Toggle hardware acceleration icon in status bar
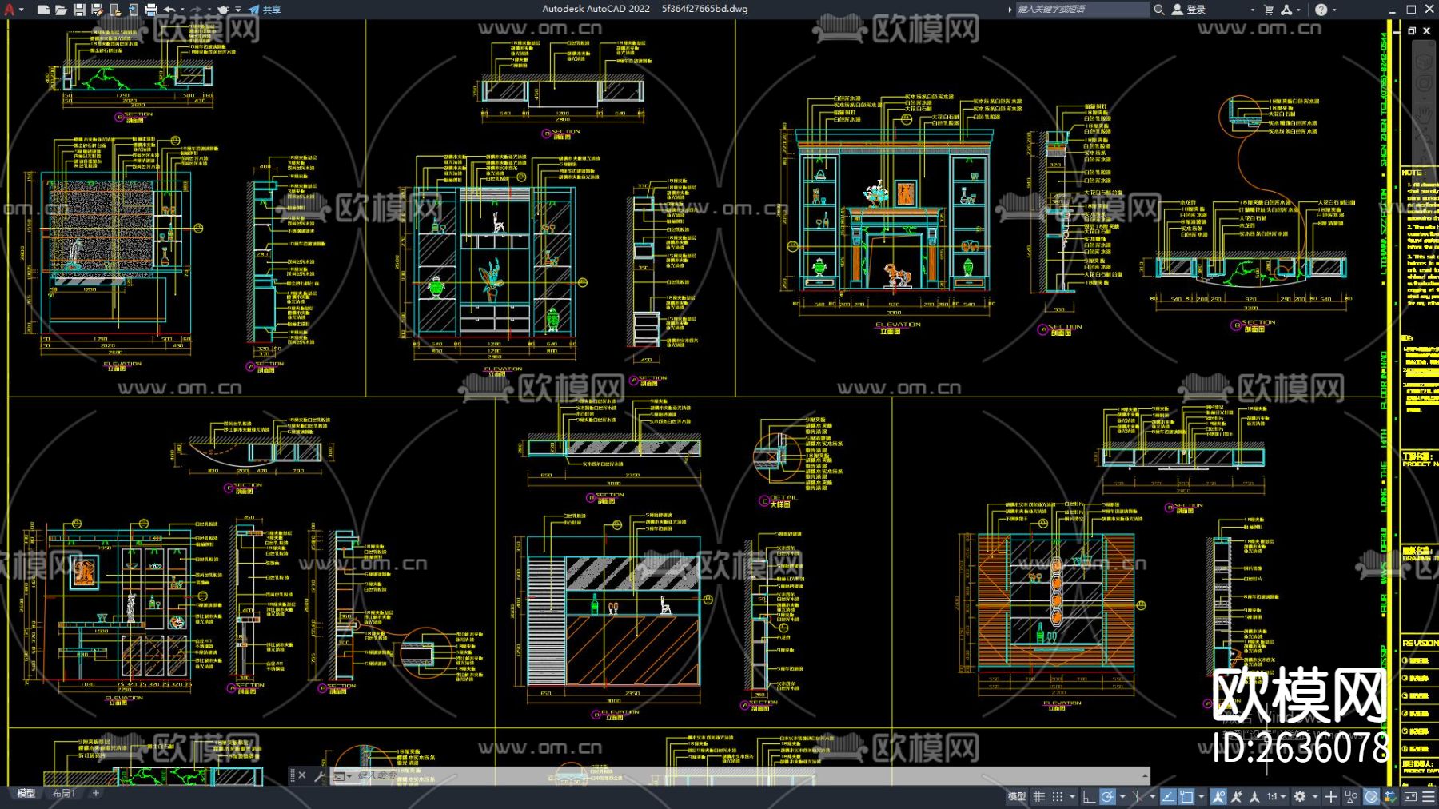 tap(1371, 796)
